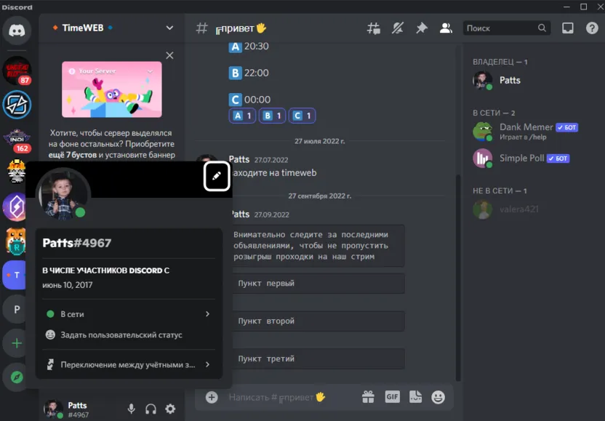This screenshot has height=421, width=605.
Task: Select the TimeWEB server icon labeled T
Action: click(x=15, y=275)
